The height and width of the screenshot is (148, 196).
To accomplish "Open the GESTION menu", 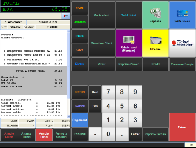I will (x=80, y=92).
